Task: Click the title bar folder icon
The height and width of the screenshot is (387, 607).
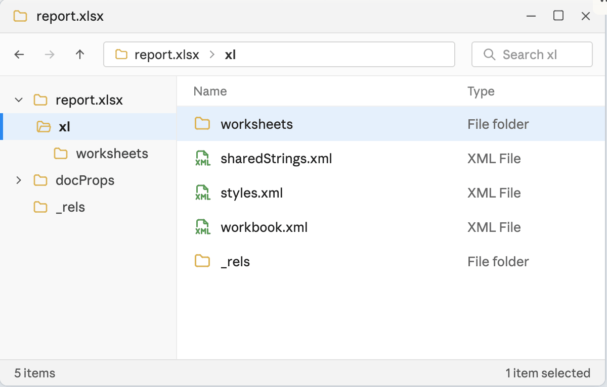Action: pos(20,16)
